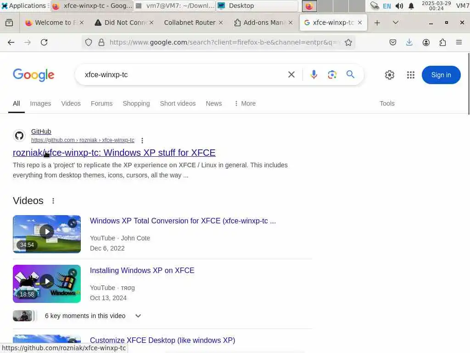Open the notifications bell icon

click(x=411, y=6)
